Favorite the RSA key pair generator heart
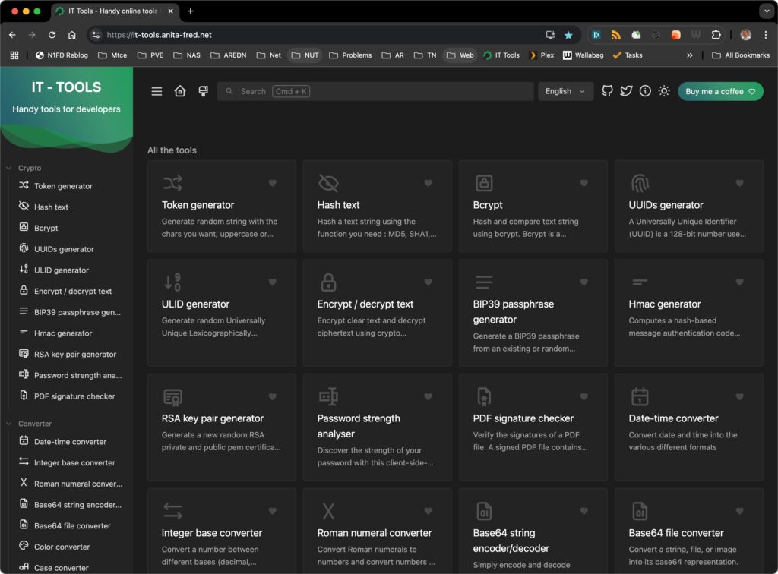The height and width of the screenshot is (574, 778). point(273,396)
